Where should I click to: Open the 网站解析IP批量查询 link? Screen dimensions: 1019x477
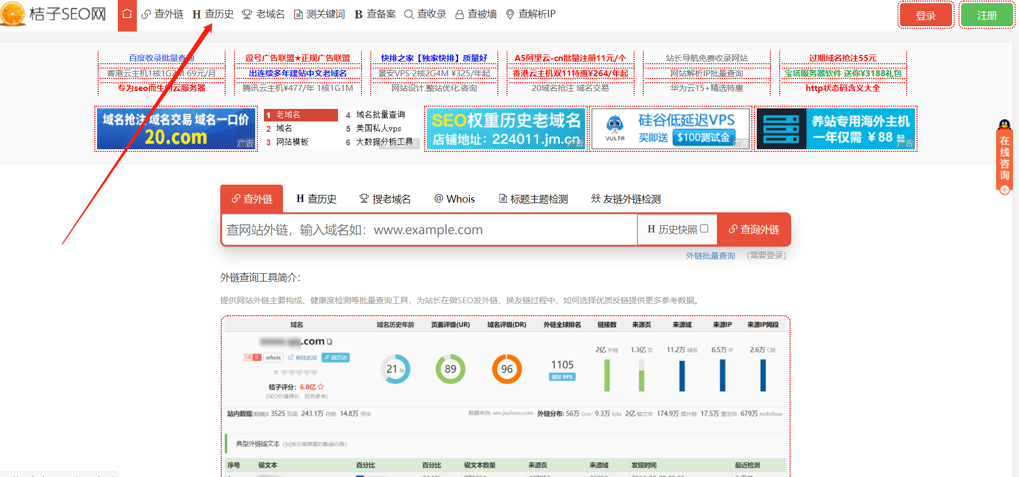pos(707,73)
